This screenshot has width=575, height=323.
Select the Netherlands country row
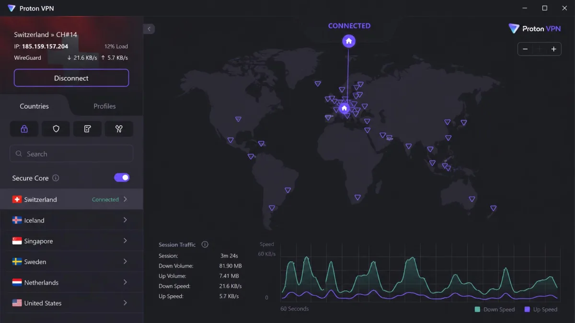coord(71,282)
